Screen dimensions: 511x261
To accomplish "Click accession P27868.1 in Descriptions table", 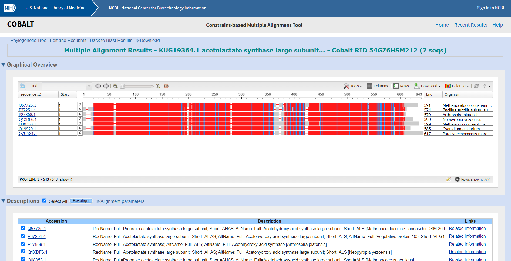I will pyautogui.click(x=36, y=244).
